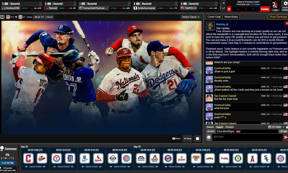Click the flame icon in premium bar
Viewport: 288px width, 173px height.
[229, 9]
